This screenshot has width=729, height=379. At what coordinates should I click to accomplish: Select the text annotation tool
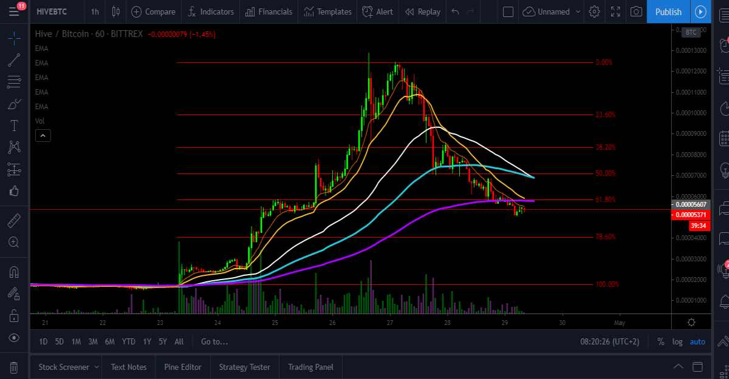(14, 126)
